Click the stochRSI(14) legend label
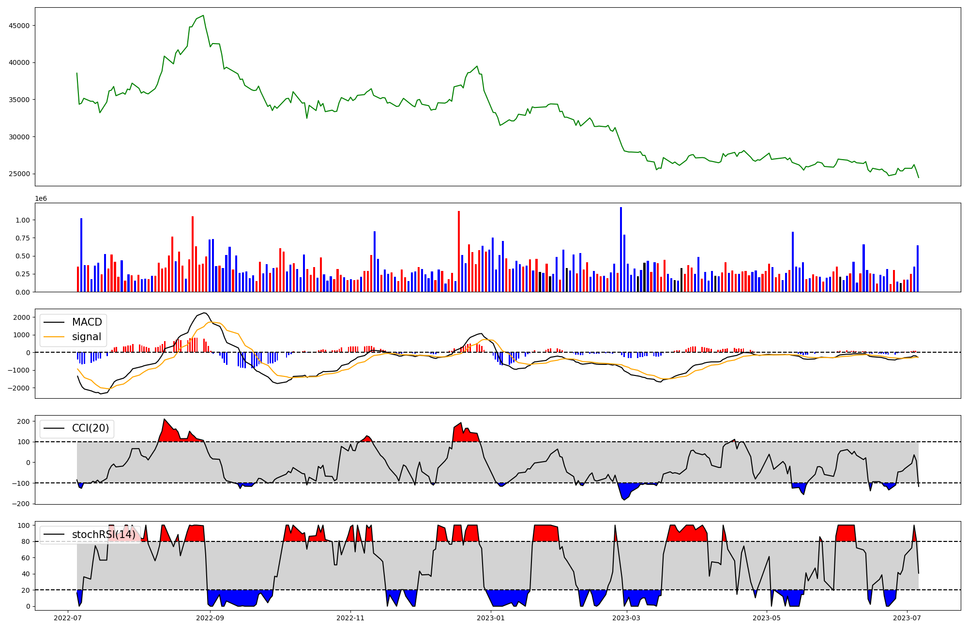This screenshot has width=968, height=629. pos(104,535)
